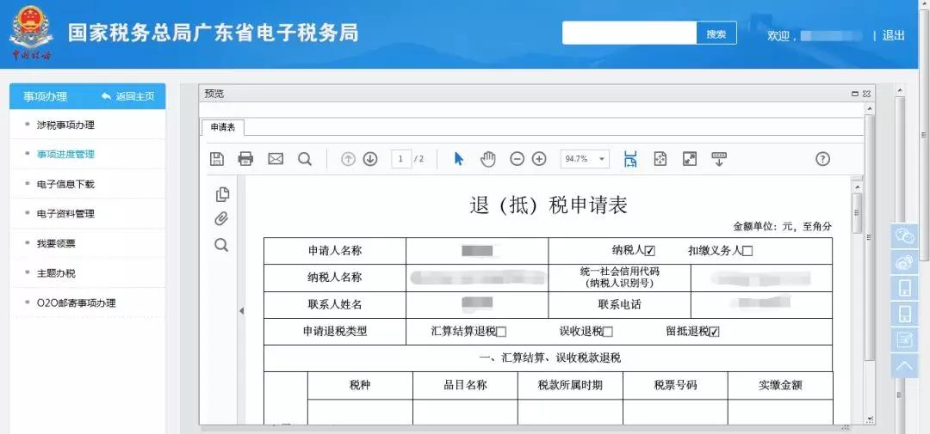930x434 pixels.
Task: Fit one full page to window
Action: [x=660, y=159]
